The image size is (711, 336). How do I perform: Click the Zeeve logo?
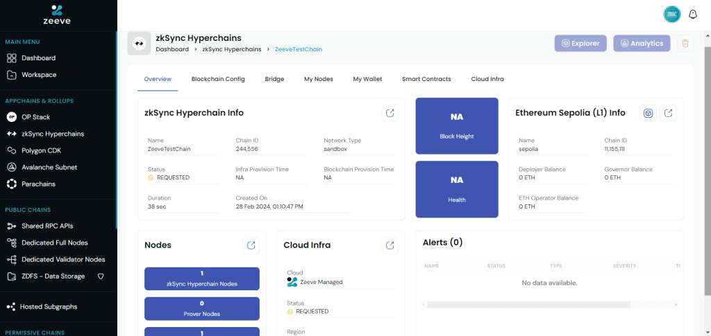click(57, 15)
